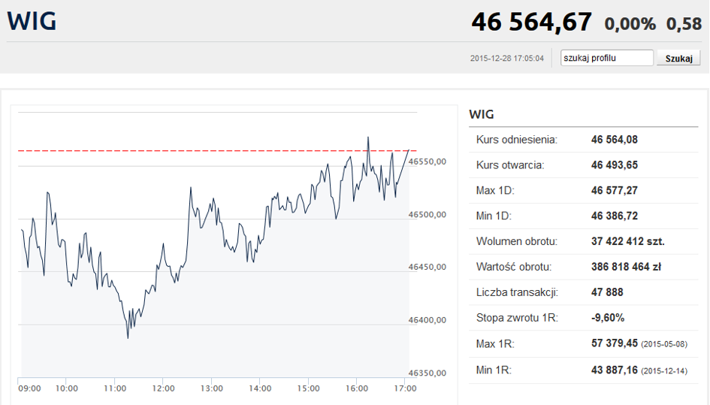Screen dimensions: 710x405
Task: Click the 'Wartość obrotu:' label
Action: pyautogui.click(x=513, y=267)
